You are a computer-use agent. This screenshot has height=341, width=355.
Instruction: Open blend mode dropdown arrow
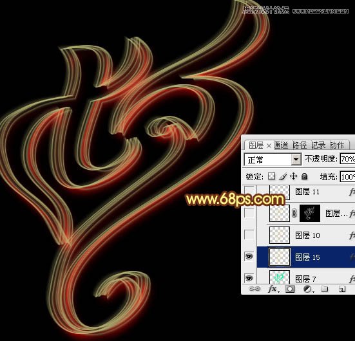(x=296, y=160)
